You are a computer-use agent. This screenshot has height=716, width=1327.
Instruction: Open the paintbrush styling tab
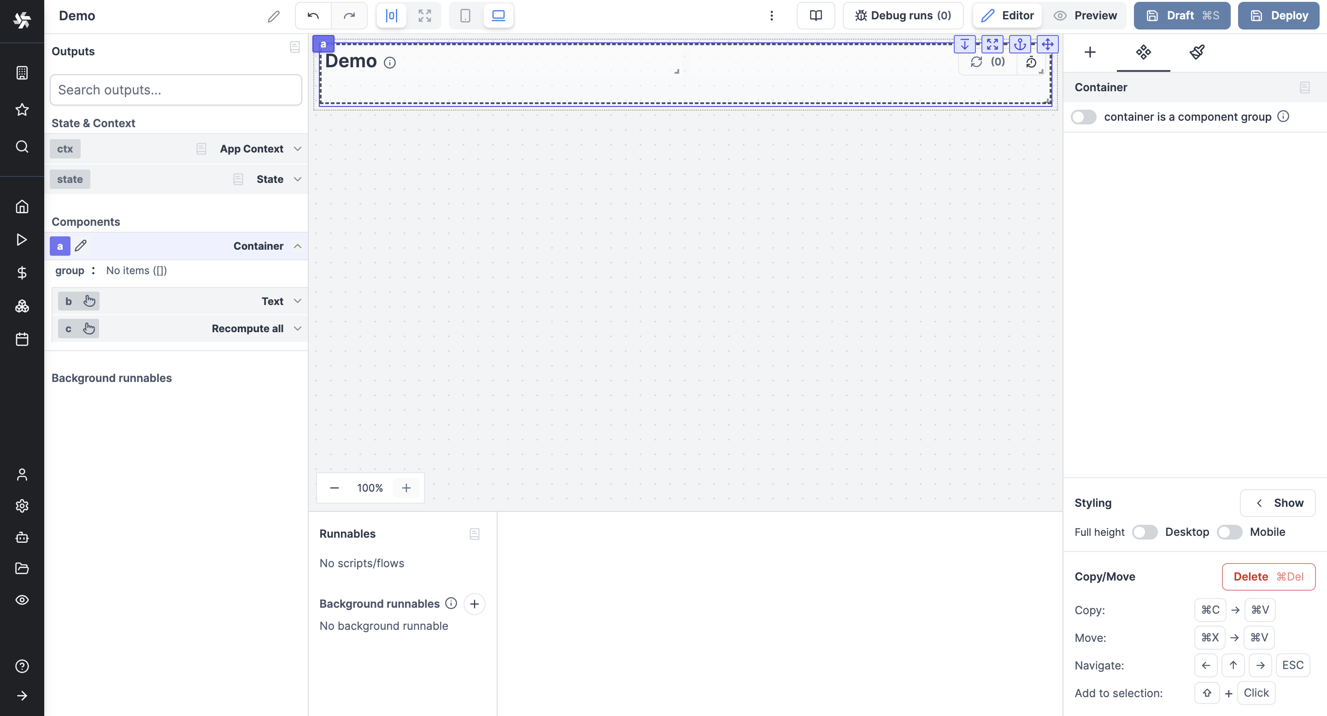(1197, 52)
